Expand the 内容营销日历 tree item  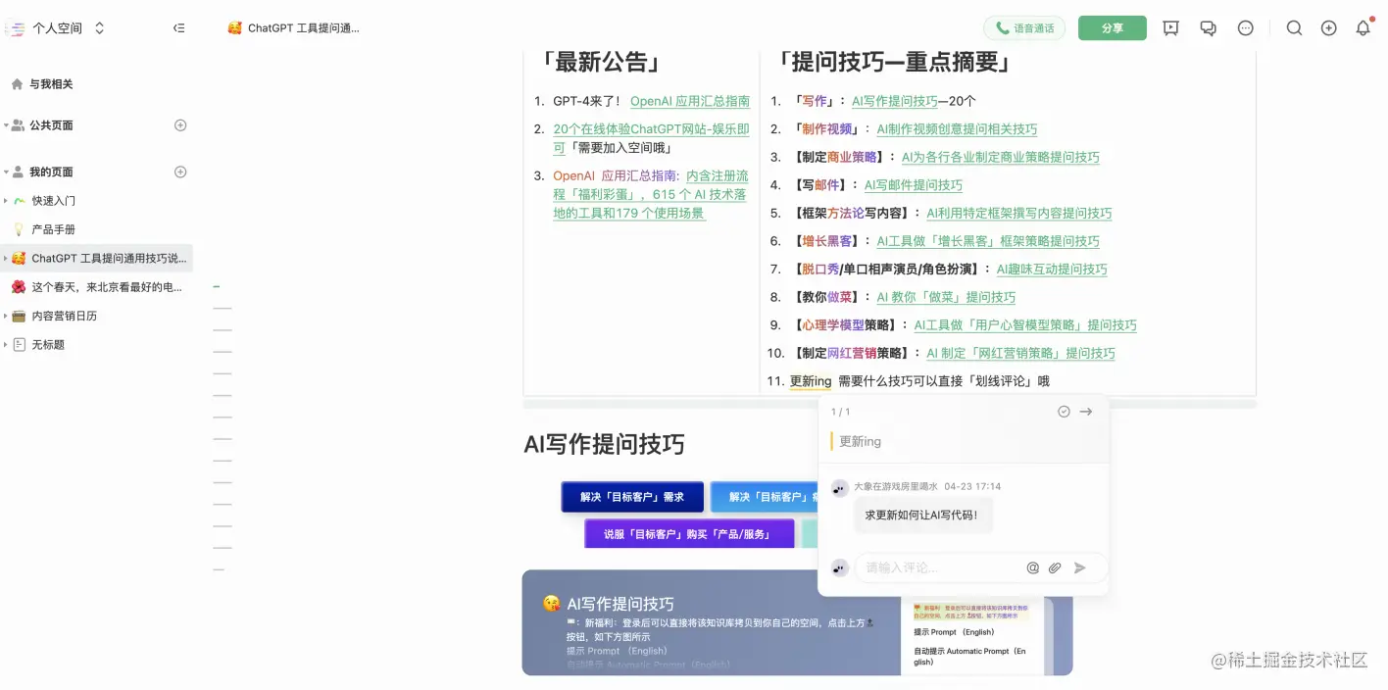pos(6,317)
